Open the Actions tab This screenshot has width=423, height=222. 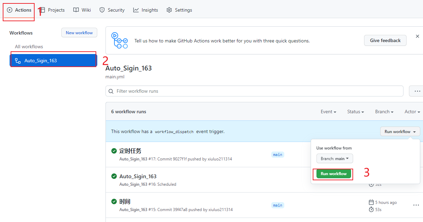pyautogui.click(x=19, y=10)
